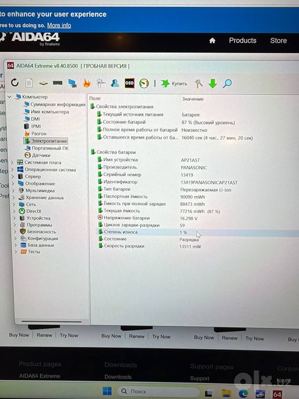Expand the DirectX tree node
The height and width of the screenshot is (399, 299).
[14, 211]
